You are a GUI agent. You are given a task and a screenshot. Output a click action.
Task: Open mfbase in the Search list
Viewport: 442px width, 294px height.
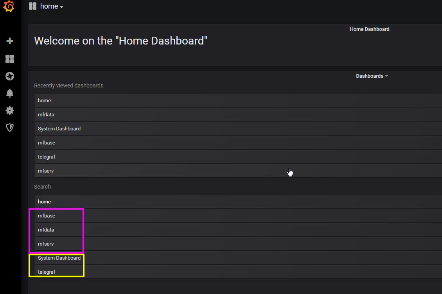point(238,216)
